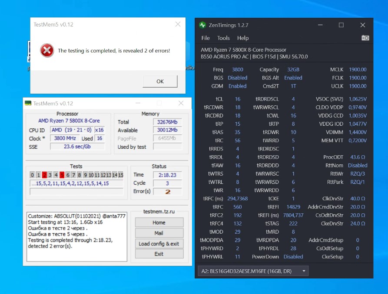Select failed test 2 red box
Viewport: 388px width, 294px height.
pyautogui.click(x=44, y=175)
